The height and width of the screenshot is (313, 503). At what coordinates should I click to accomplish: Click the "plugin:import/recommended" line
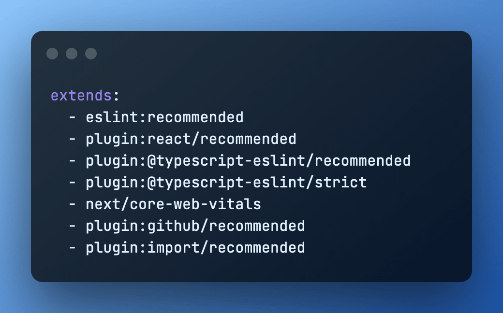pyautogui.click(x=195, y=248)
